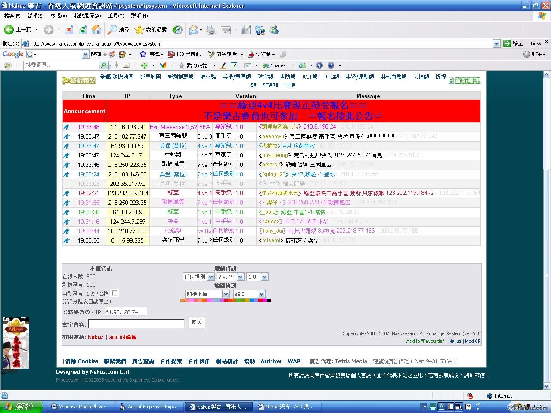Toggle the 自動發言 auto-post checkbox
The image size is (551, 413).
tap(115, 293)
